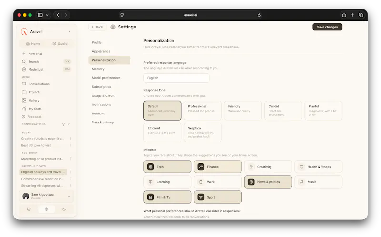Open 'Marketing an AI product in t...' conversation
The height and width of the screenshot is (237, 381).
click(43, 159)
